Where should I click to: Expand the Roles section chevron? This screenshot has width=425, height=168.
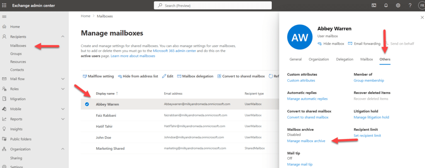tap(63, 89)
